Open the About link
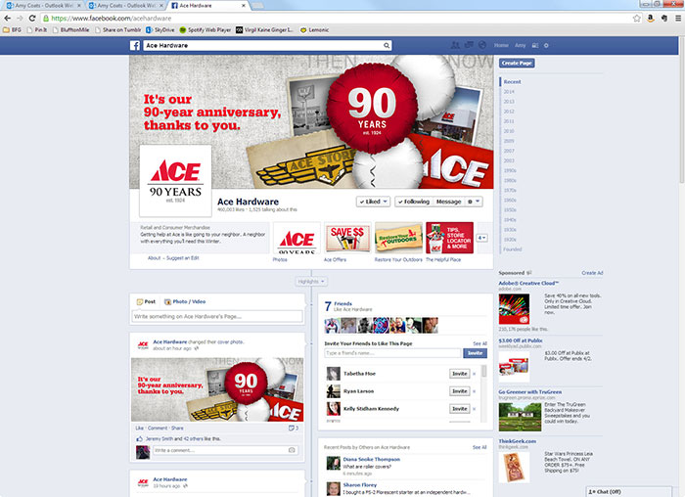 pyautogui.click(x=155, y=258)
